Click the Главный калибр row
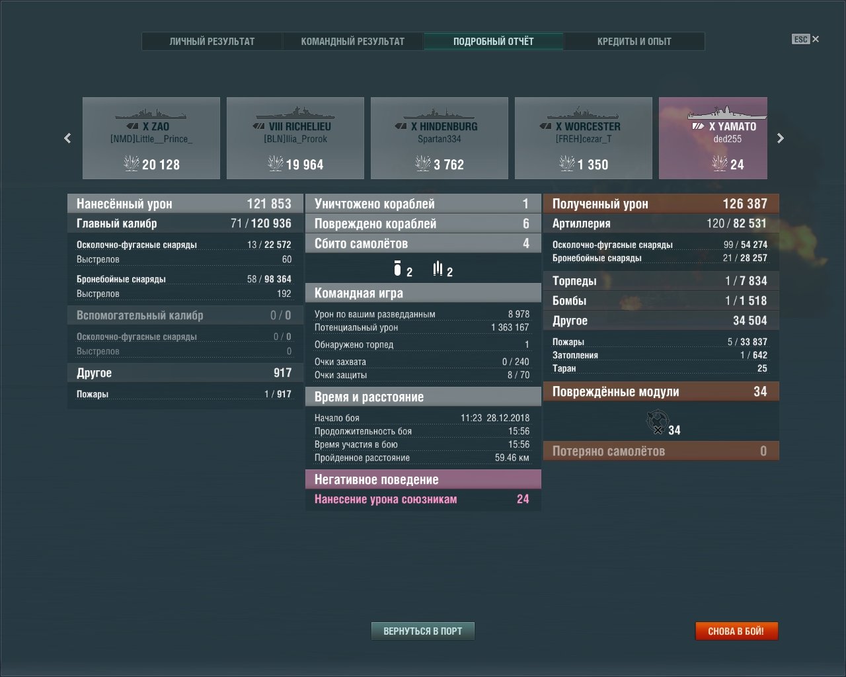 click(x=184, y=223)
